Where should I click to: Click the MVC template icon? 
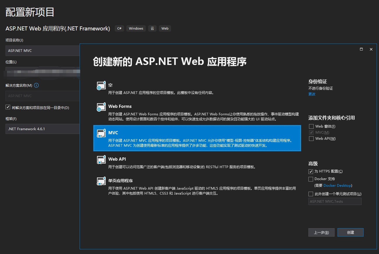point(101,133)
